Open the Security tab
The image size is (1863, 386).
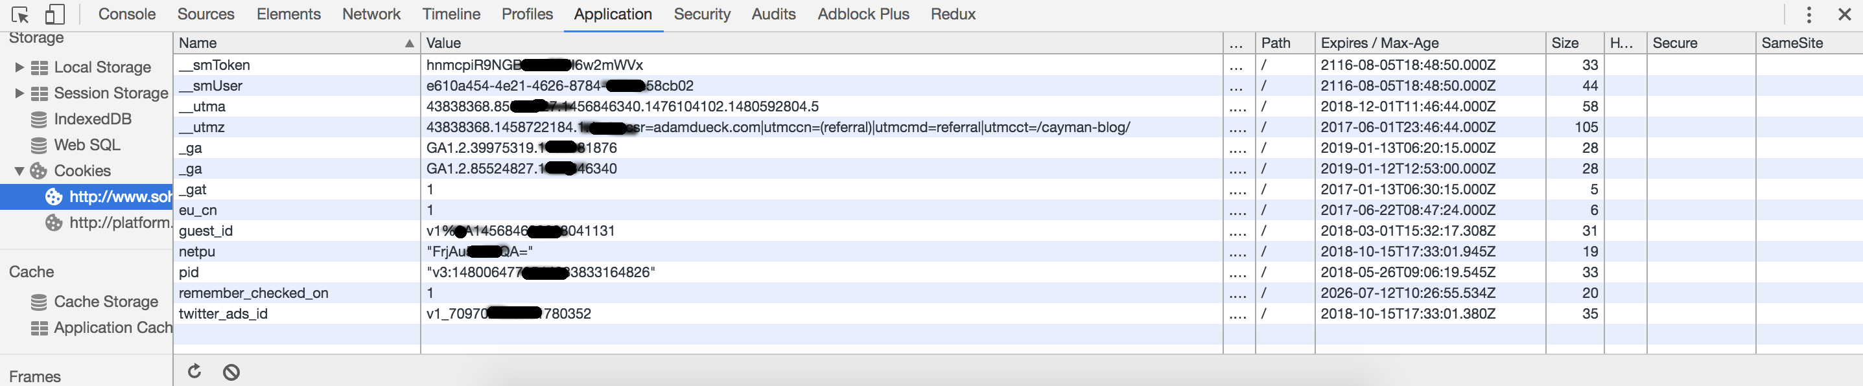pyautogui.click(x=701, y=14)
